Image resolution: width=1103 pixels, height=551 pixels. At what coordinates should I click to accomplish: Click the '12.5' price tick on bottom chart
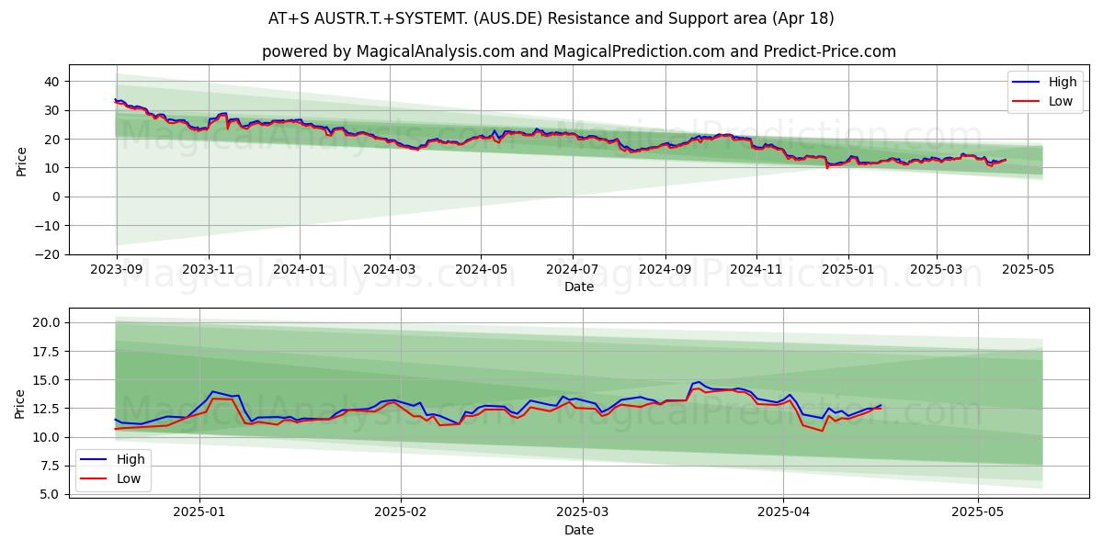click(x=47, y=409)
